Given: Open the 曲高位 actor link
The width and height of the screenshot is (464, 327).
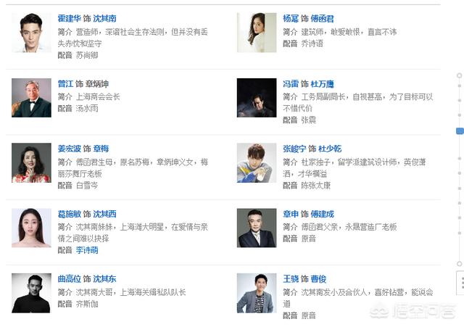Looking at the screenshot, I should tap(69, 278).
